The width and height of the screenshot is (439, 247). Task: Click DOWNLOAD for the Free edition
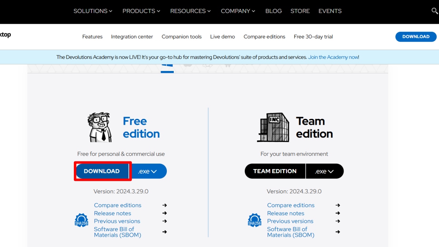(102, 171)
